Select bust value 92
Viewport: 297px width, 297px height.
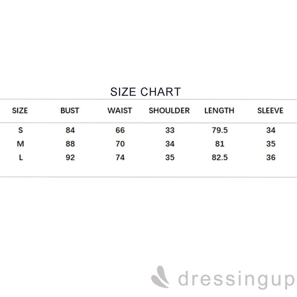[x=70, y=157]
